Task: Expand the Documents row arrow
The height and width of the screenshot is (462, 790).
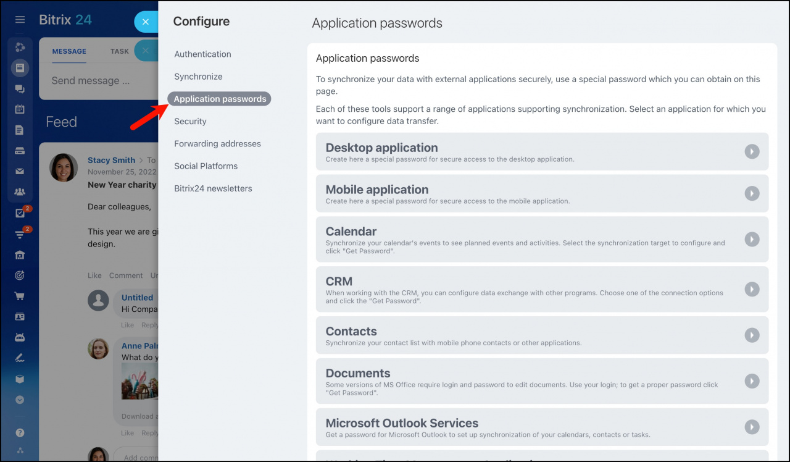Action: point(752,381)
